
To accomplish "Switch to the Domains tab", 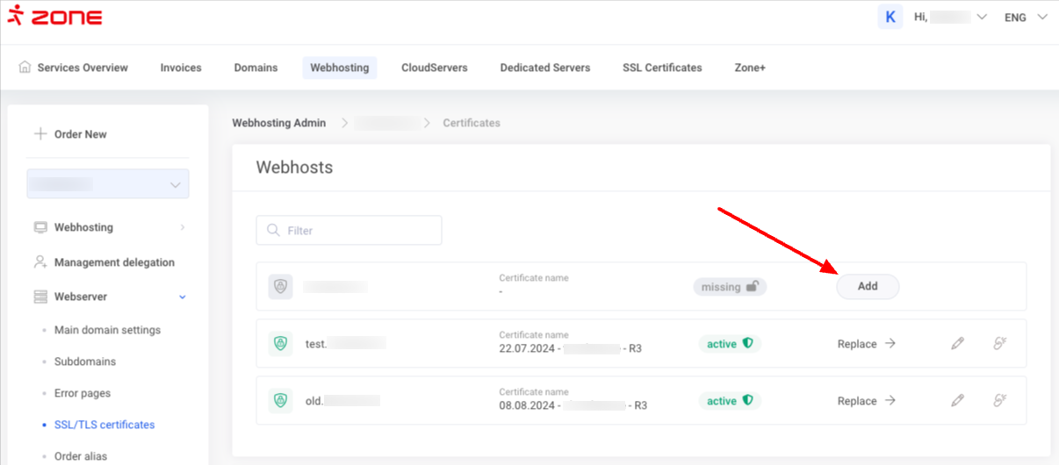I will click(x=256, y=68).
